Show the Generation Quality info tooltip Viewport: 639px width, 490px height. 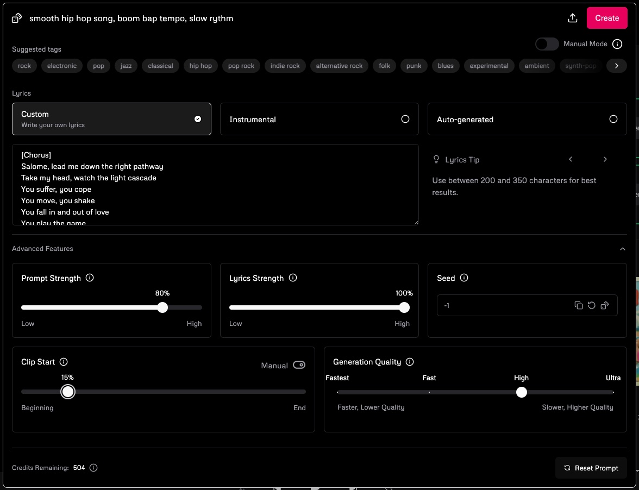(x=410, y=362)
